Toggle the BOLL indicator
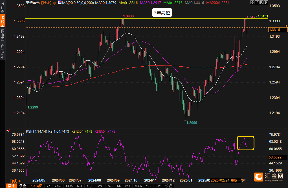Viewport: 288px width, 188px height. 138,186
